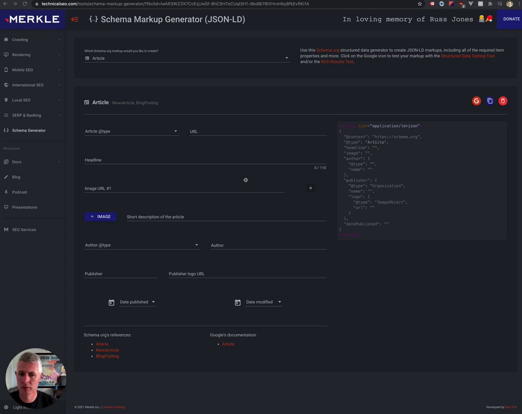Go back with the browser back arrow

pyautogui.click(x=5, y=4)
